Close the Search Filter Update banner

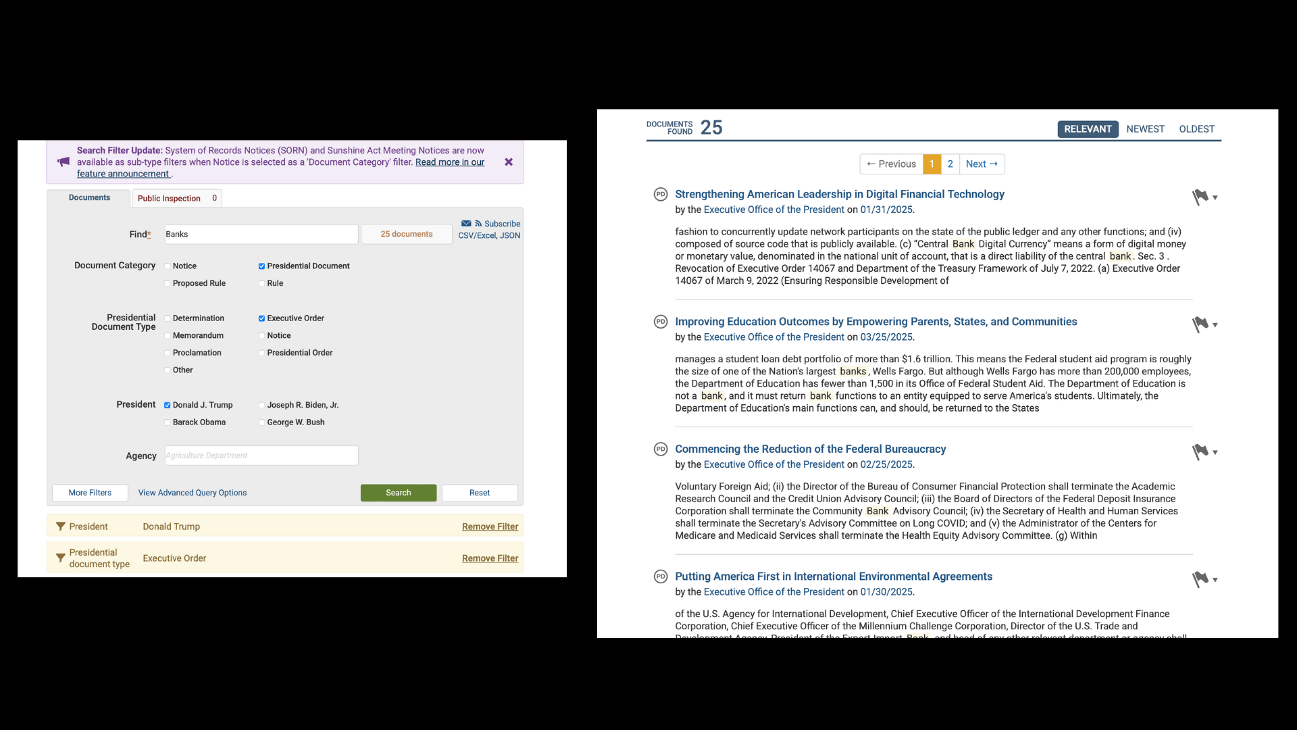pos(509,162)
